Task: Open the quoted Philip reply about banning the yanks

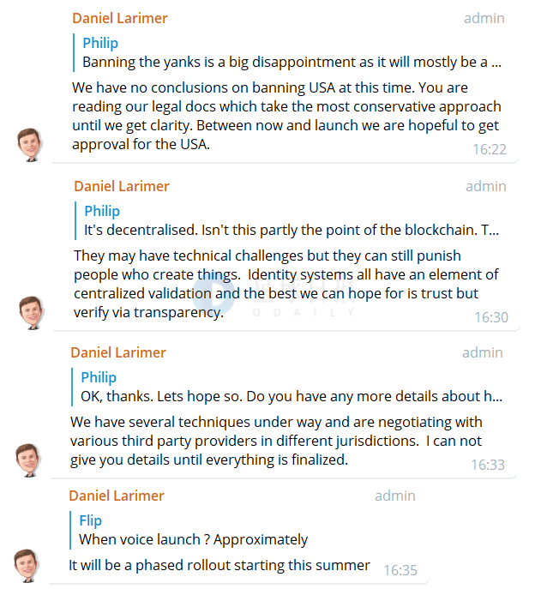Action: pos(287,52)
